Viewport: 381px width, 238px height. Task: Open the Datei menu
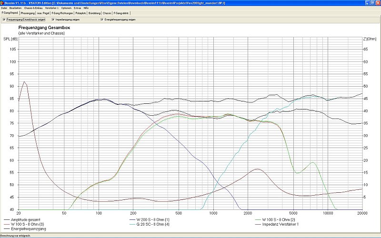coord(4,8)
